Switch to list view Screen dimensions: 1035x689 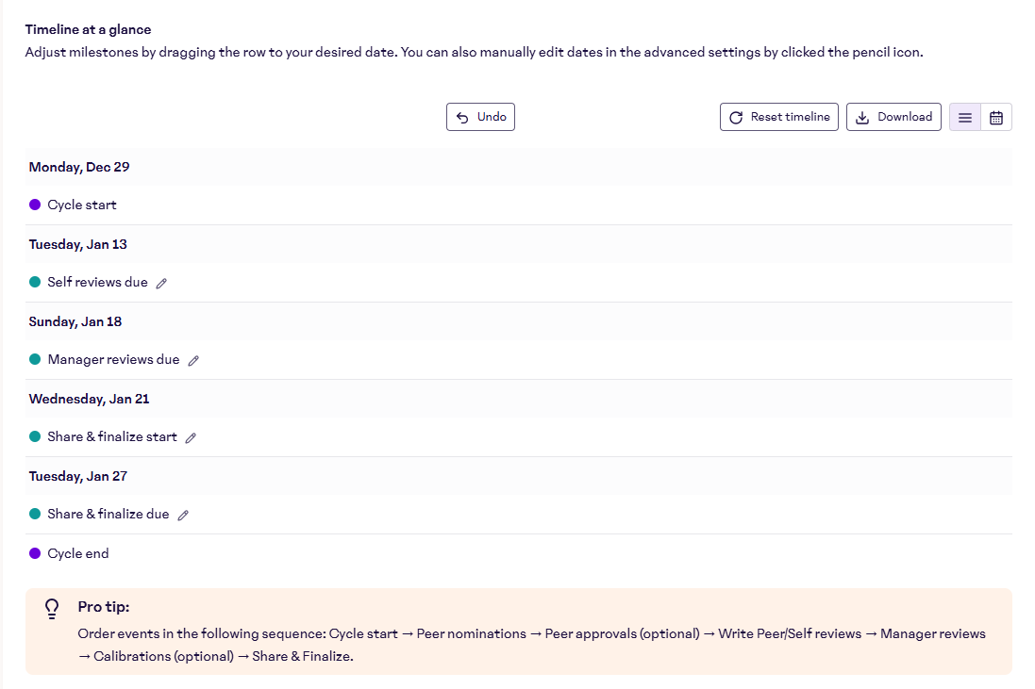point(964,117)
